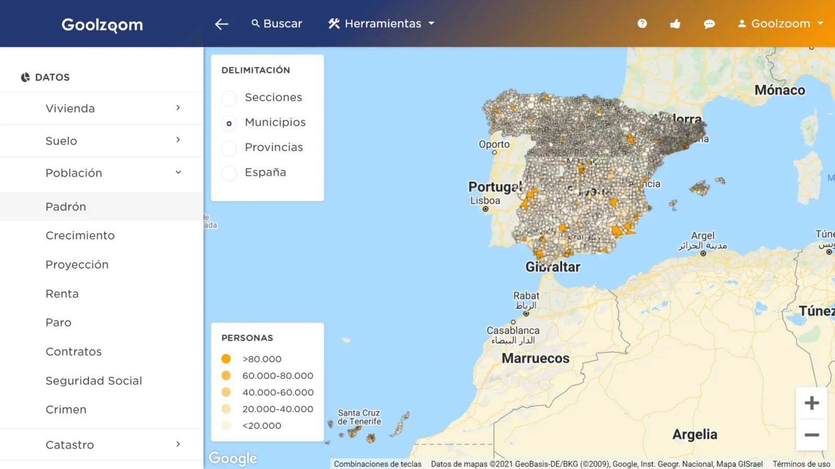Expand the Vivienda section
This screenshot has width=835, height=469.
pos(102,108)
